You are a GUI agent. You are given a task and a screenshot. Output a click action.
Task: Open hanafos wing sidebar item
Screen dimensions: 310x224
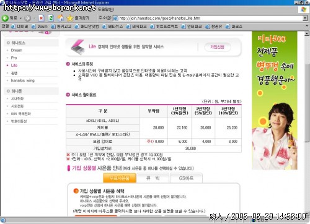click(23, 80)
